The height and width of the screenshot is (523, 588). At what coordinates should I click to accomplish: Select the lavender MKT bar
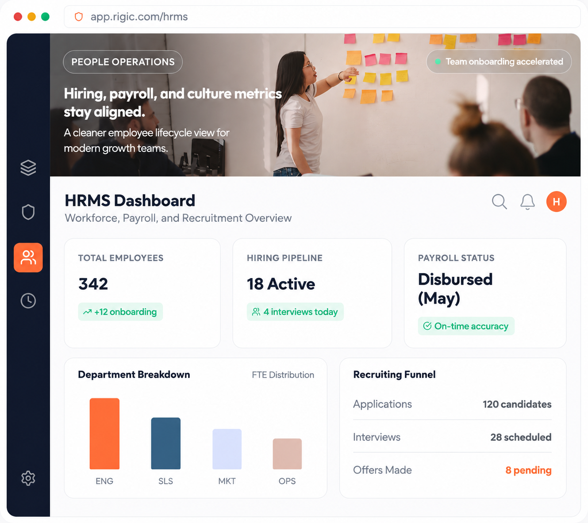click(x=227, y=449)
